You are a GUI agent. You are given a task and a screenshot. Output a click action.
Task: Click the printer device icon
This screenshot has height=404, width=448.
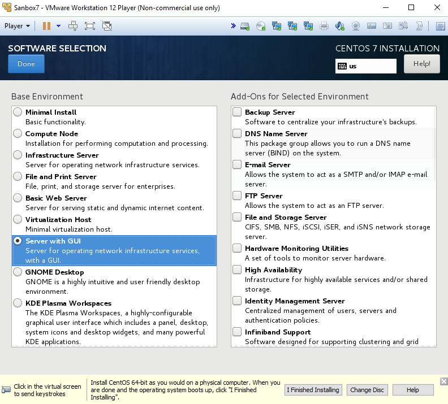pos(324,26)
